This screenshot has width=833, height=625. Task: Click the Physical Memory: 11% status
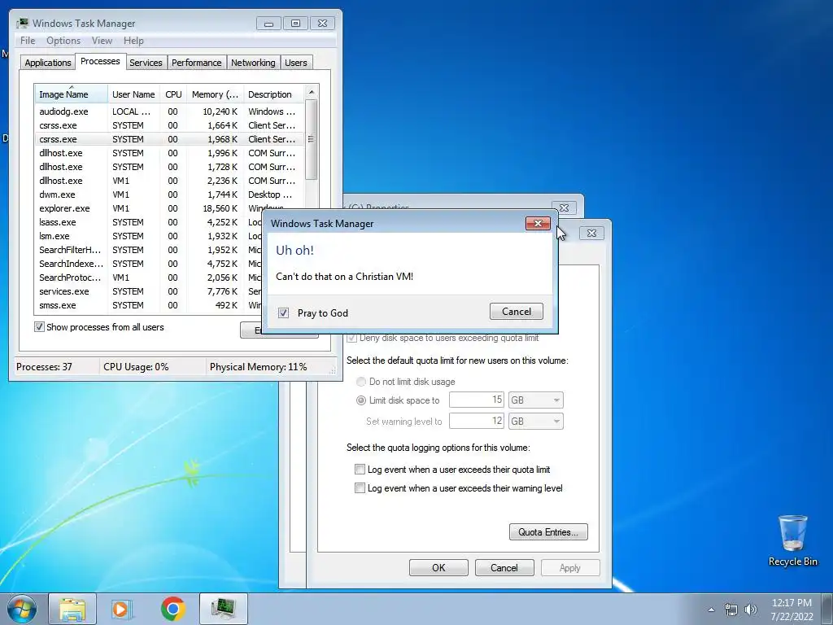coord(258,367)
